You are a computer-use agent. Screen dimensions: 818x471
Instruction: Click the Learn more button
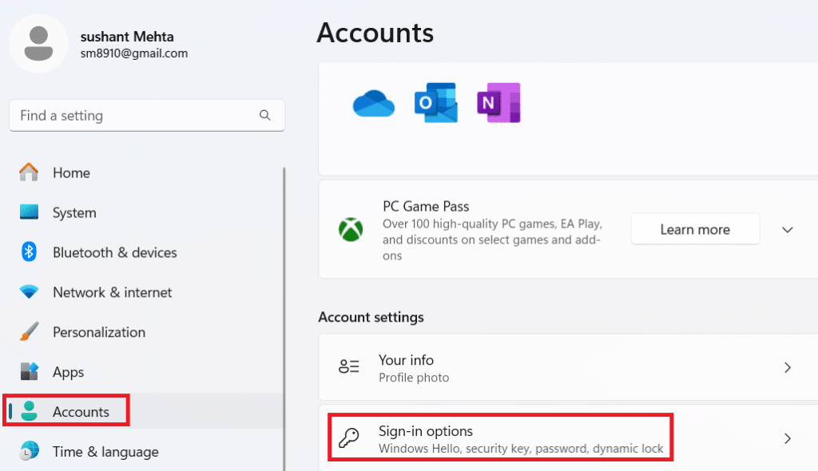[x=695, y=229]
